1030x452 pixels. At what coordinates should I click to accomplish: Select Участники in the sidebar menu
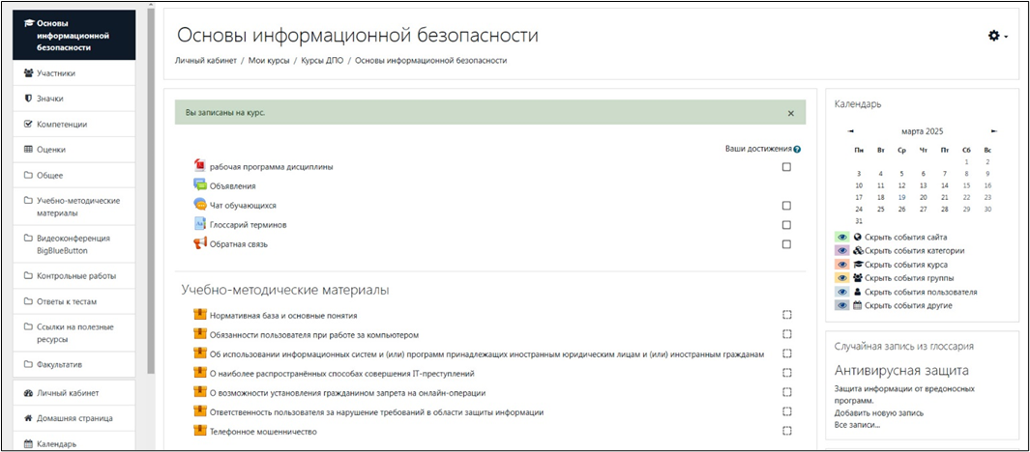[56, 73]
